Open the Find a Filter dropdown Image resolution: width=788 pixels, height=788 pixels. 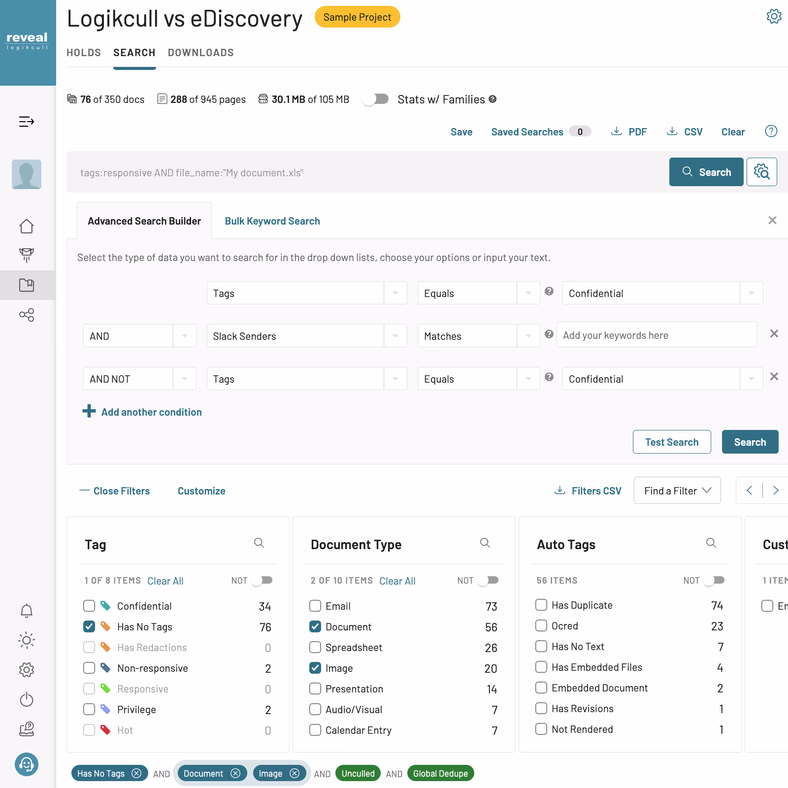click(x=677, y=491)
